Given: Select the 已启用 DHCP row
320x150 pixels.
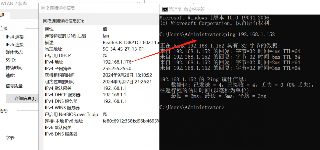Looking at the screenshot, I should (x=58, y=55).
